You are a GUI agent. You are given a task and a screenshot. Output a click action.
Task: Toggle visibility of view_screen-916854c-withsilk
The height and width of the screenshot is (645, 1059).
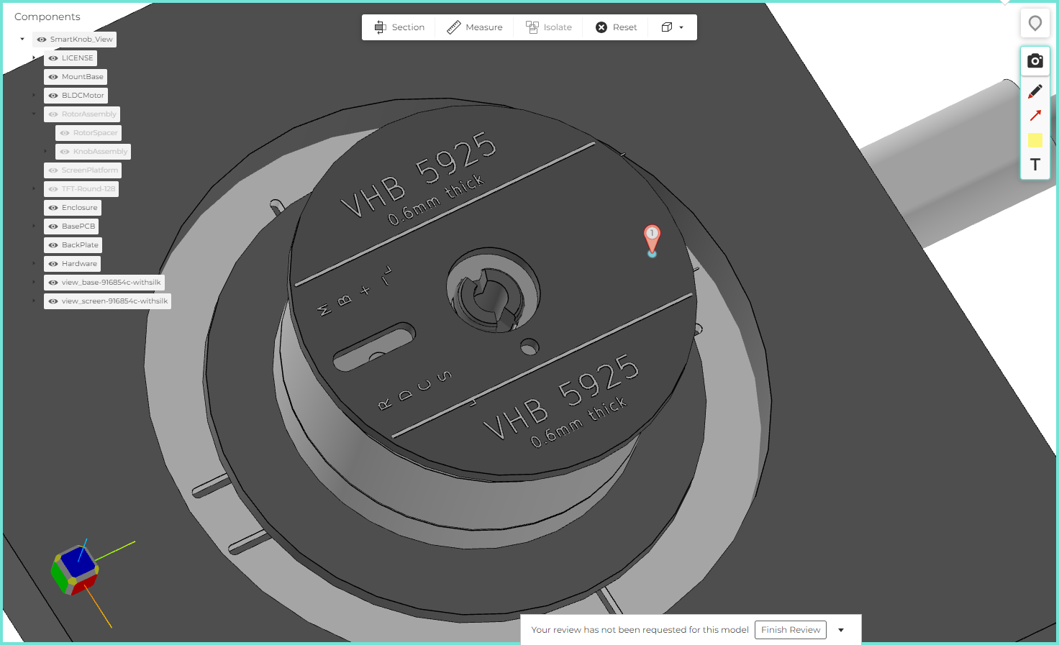[53, 301]
